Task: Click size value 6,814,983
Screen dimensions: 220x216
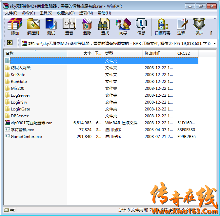Action: coord(82,123)
